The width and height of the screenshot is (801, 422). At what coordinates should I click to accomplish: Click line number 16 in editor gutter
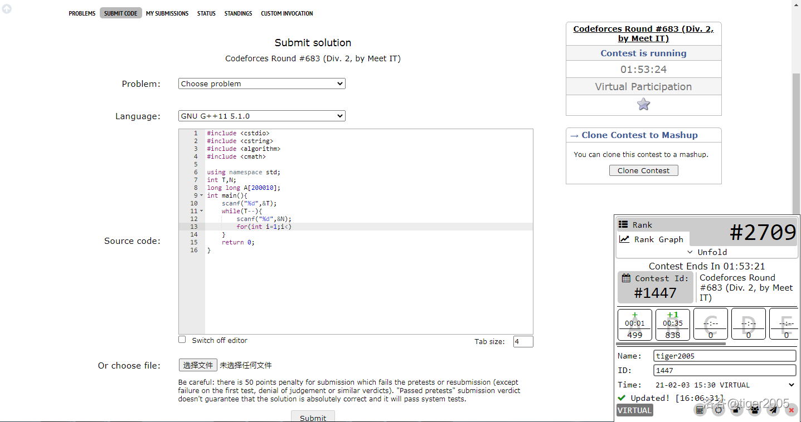(x=193, y=250)
